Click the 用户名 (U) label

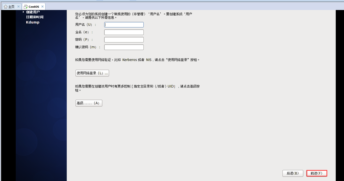(x=86, y=25)
